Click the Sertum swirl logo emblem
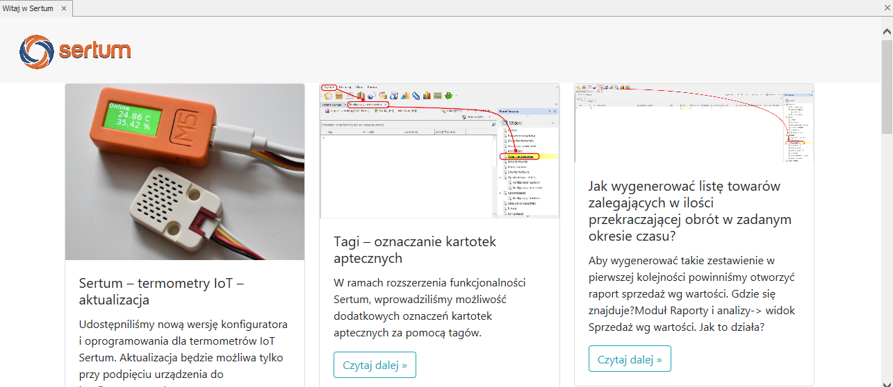Screen dimensions: 893x387 (x=36, y=51)
